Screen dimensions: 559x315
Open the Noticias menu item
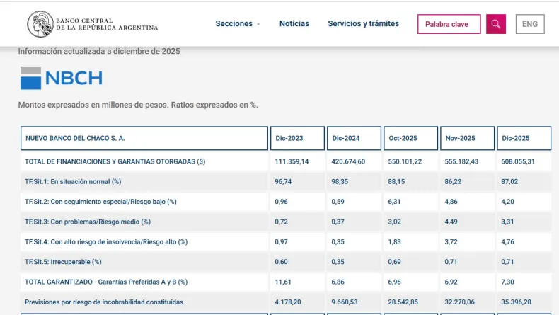(294, 24)
